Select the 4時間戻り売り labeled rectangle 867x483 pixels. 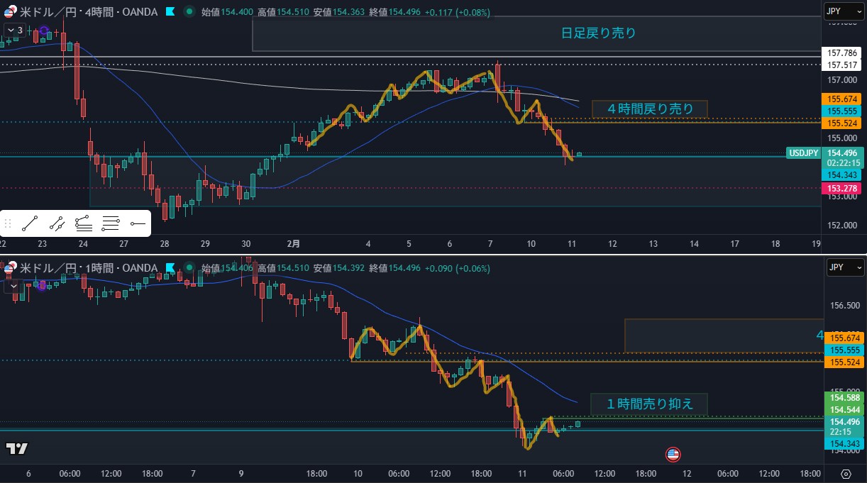(x=649, y=109)
